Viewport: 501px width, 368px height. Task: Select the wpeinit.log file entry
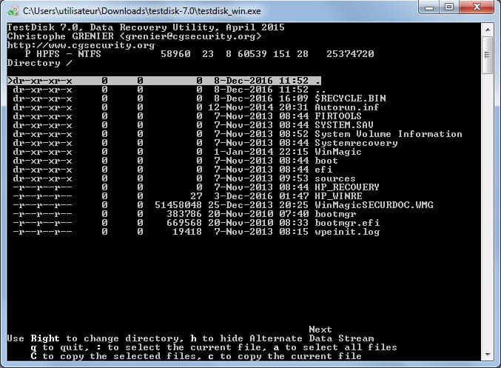pyautogui.click(x=196, y=232)
